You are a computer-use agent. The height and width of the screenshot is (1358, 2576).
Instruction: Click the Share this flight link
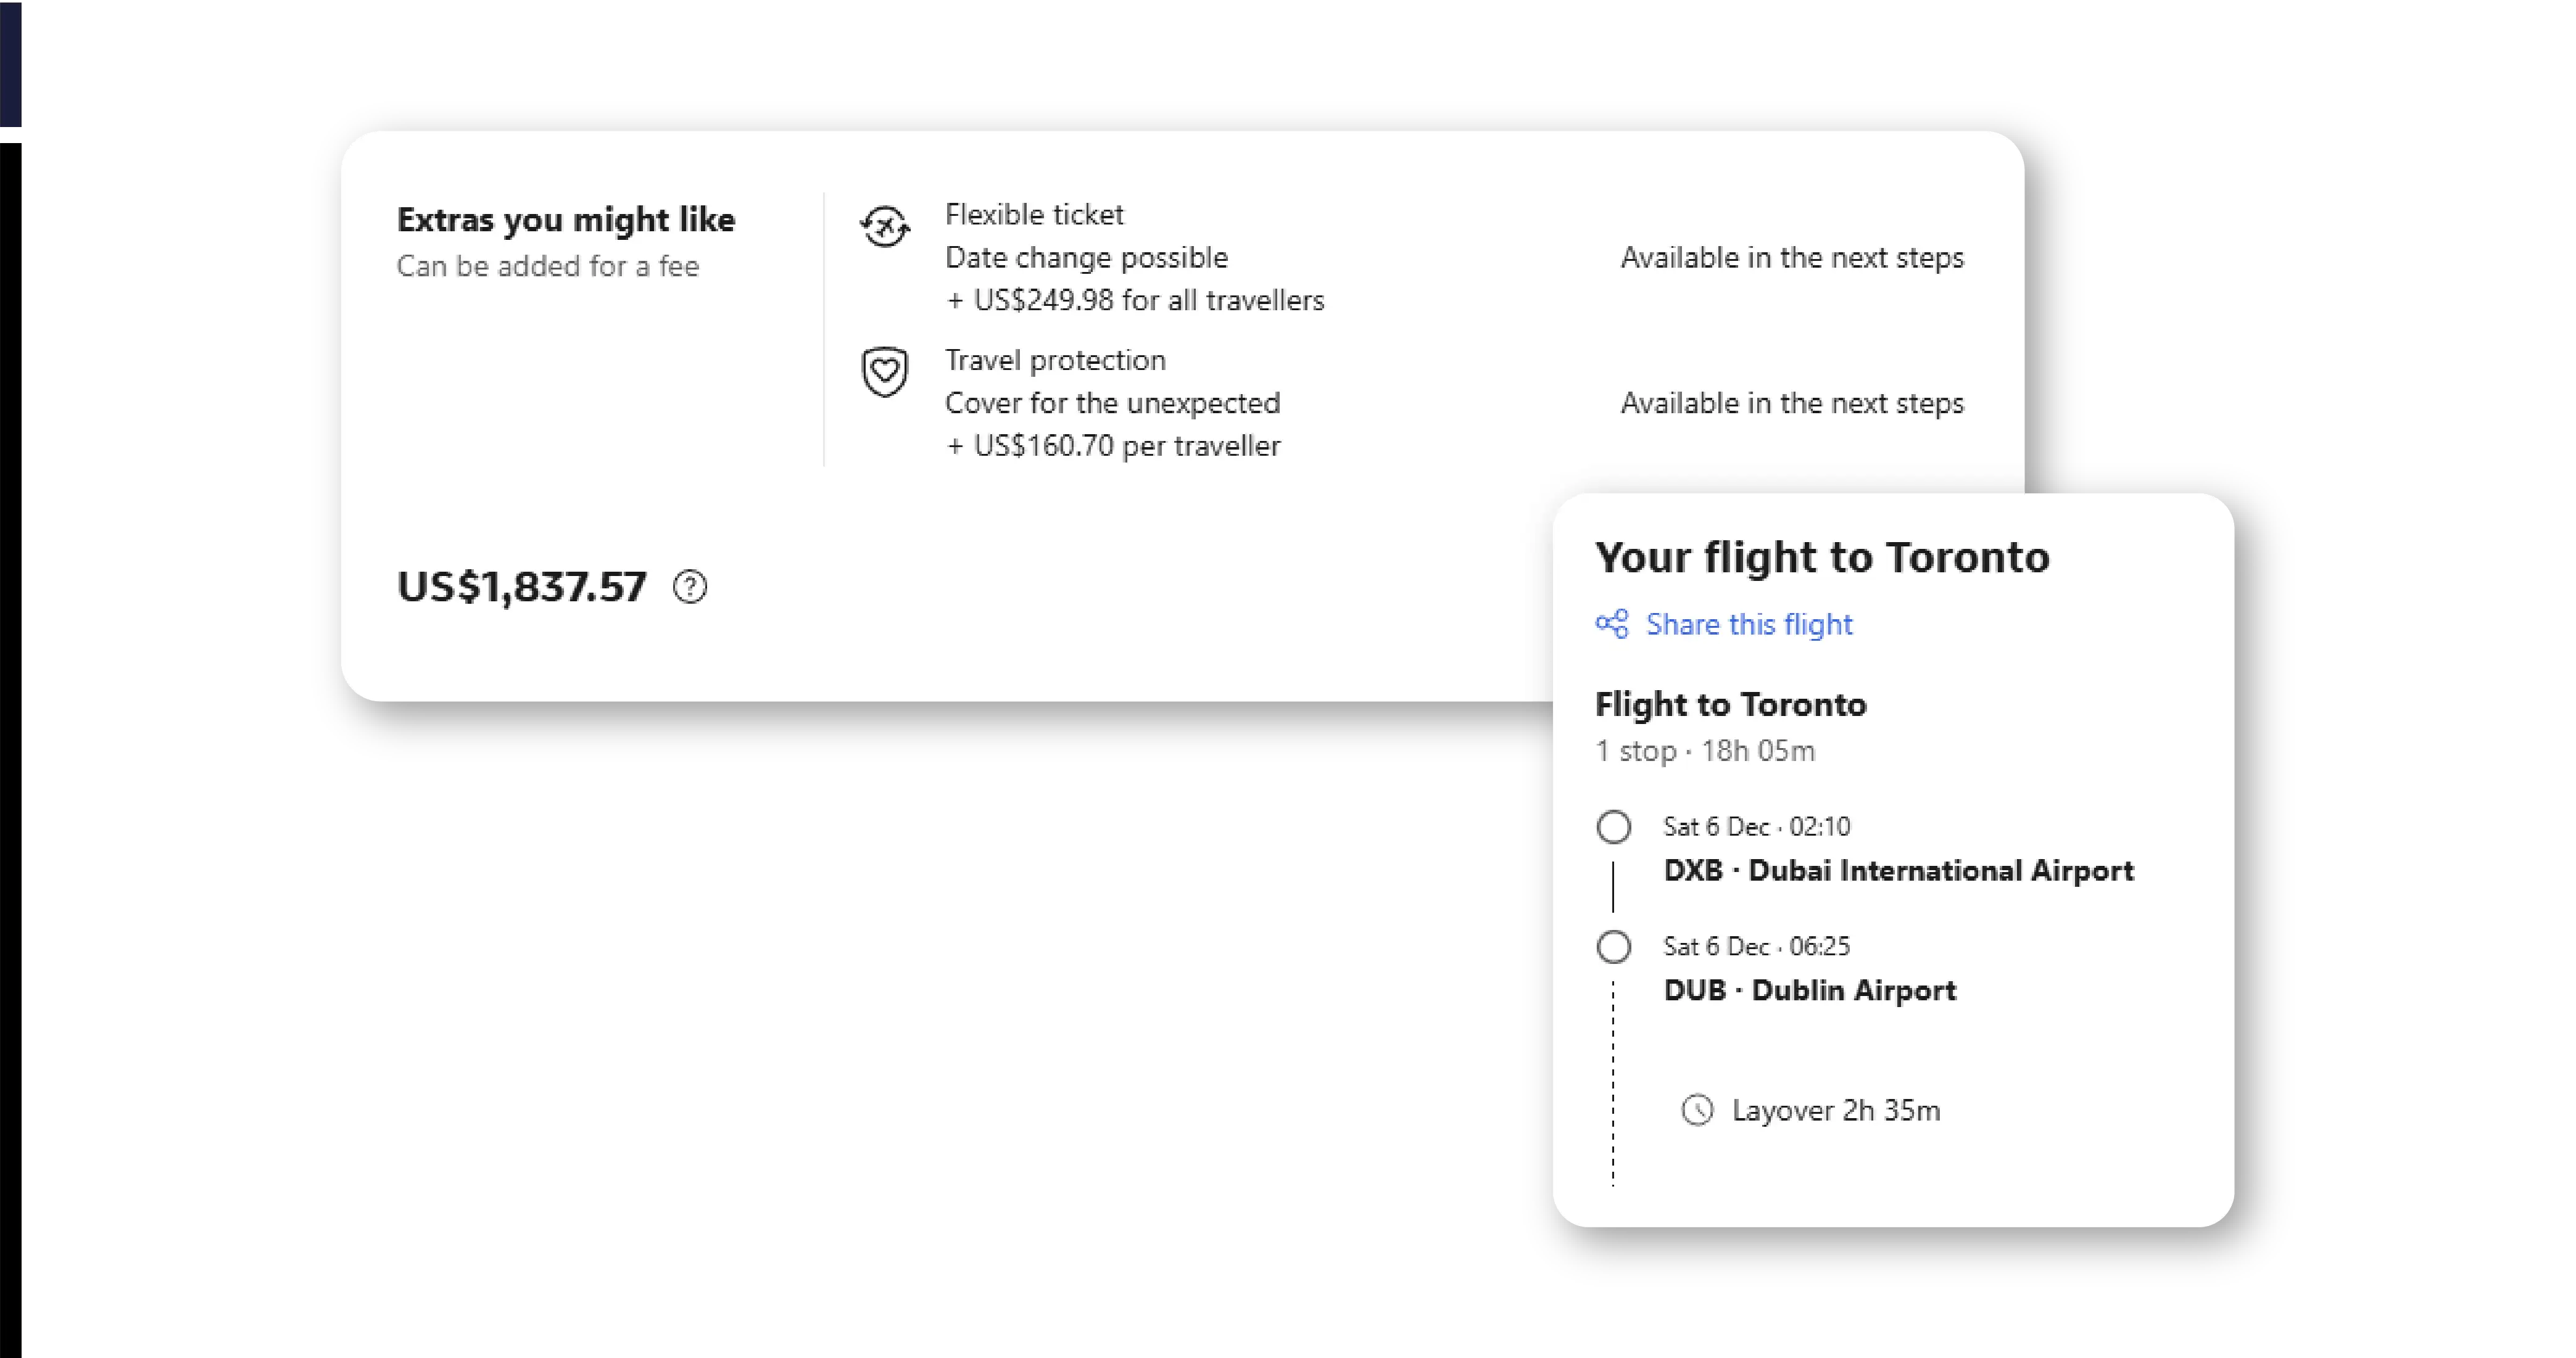click(x=1749, y=625)
